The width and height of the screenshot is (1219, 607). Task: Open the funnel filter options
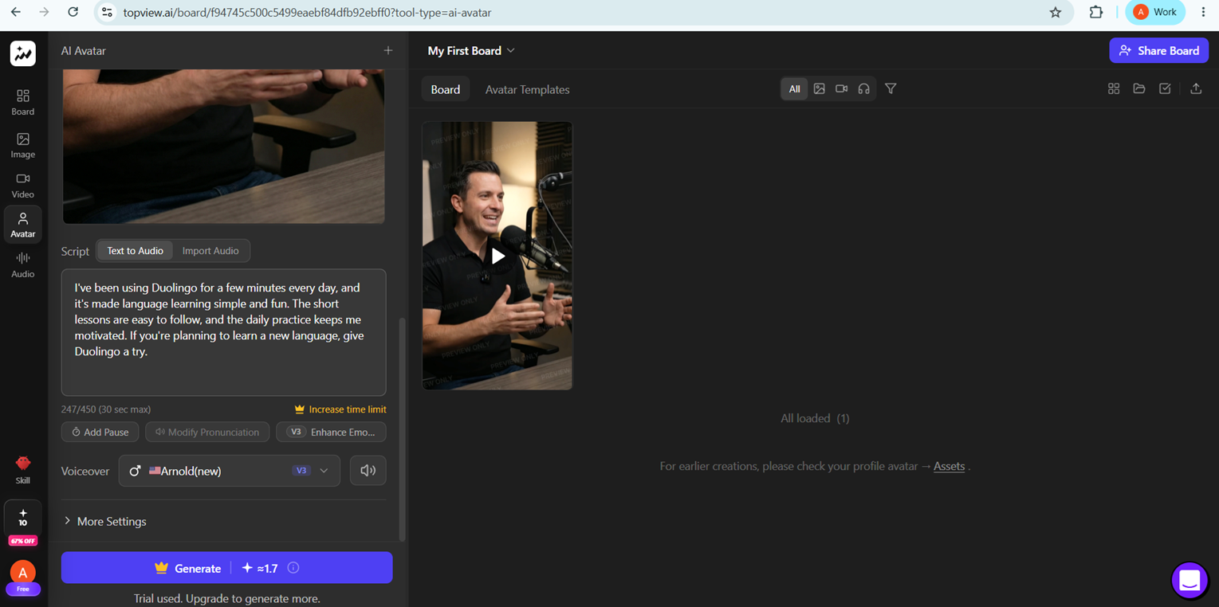click(x=891, y=89)
